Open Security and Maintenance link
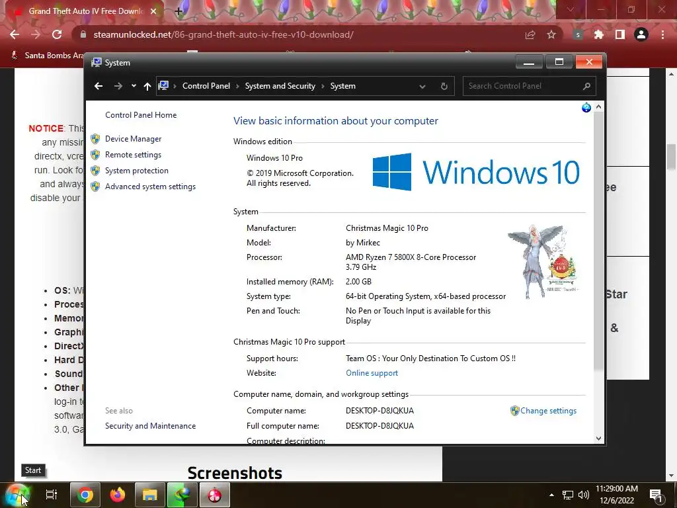The image size is (677, 508). (150, 426)
